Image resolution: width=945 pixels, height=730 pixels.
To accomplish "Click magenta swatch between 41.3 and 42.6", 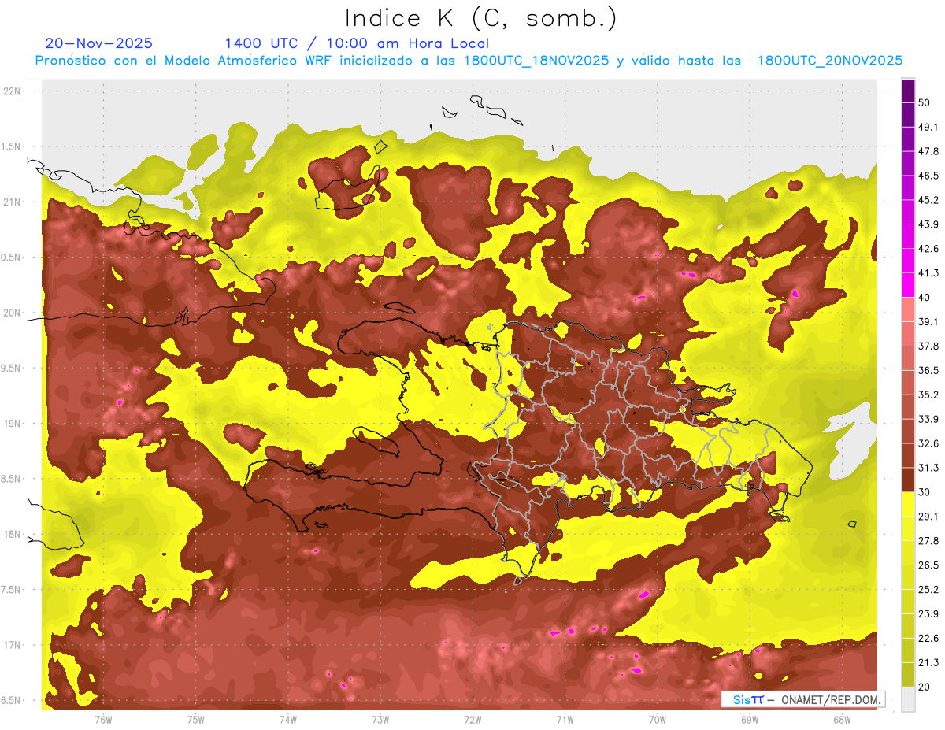I will pyautogui.click(x=908, y=261).
